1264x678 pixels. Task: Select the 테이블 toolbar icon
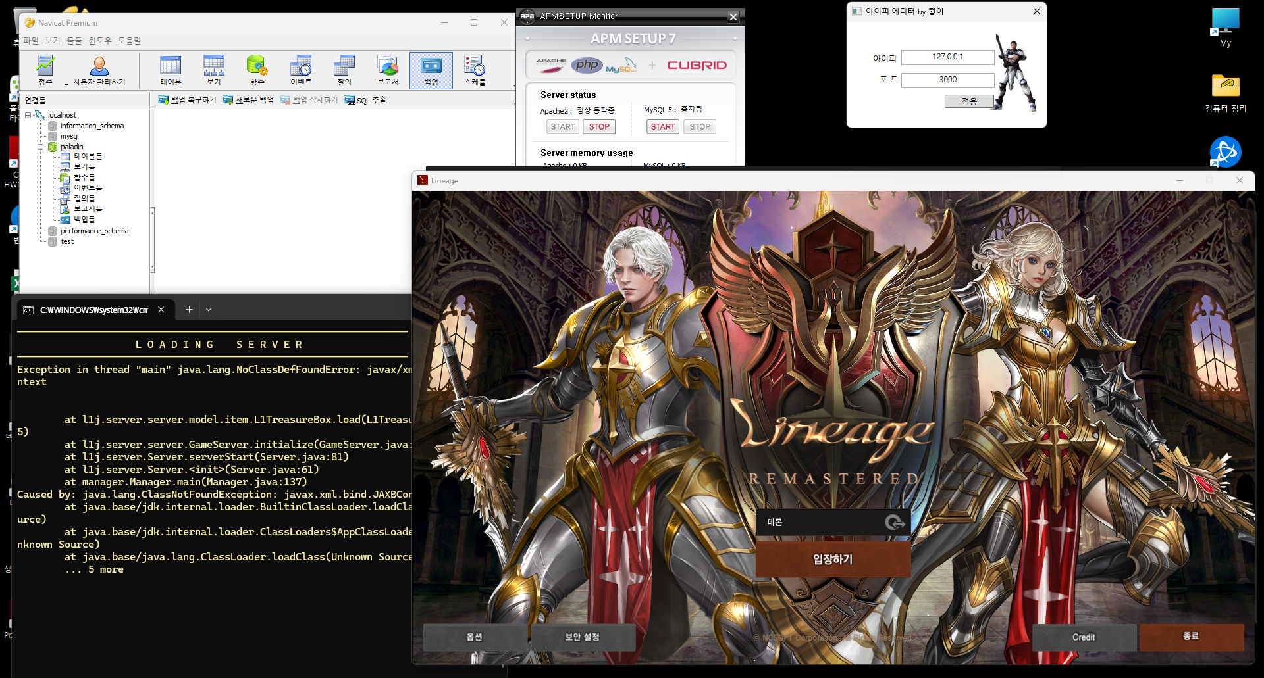point(171,70)
